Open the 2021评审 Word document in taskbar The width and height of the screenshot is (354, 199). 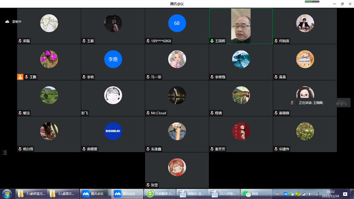[223, 194]
